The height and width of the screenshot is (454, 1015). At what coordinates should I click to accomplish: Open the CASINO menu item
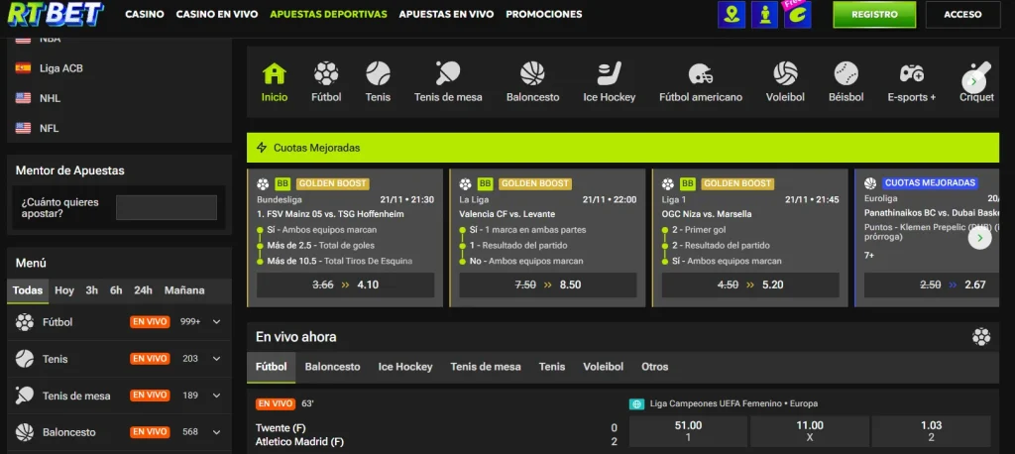pos(145,14)
